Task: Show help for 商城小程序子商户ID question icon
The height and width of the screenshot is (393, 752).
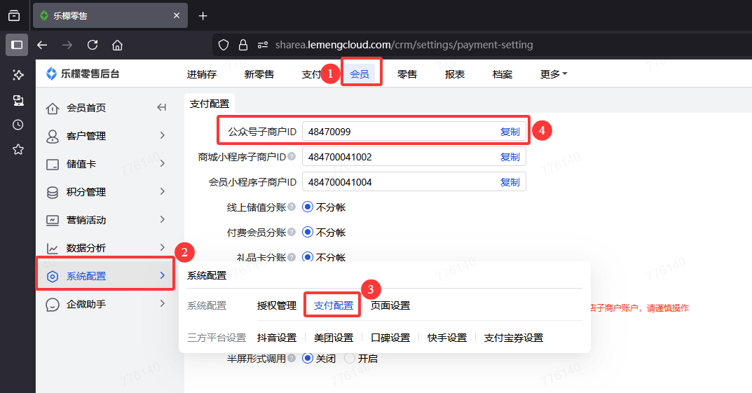Action: click(x=291, y=156)
